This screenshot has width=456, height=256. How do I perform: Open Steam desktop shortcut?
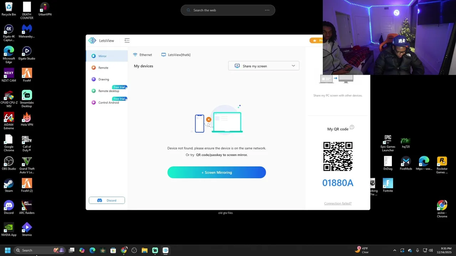pos(9,186)
